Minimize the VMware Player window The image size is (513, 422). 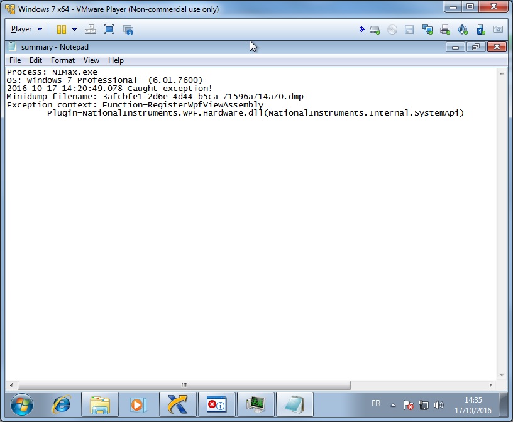[x=453, y=7]
